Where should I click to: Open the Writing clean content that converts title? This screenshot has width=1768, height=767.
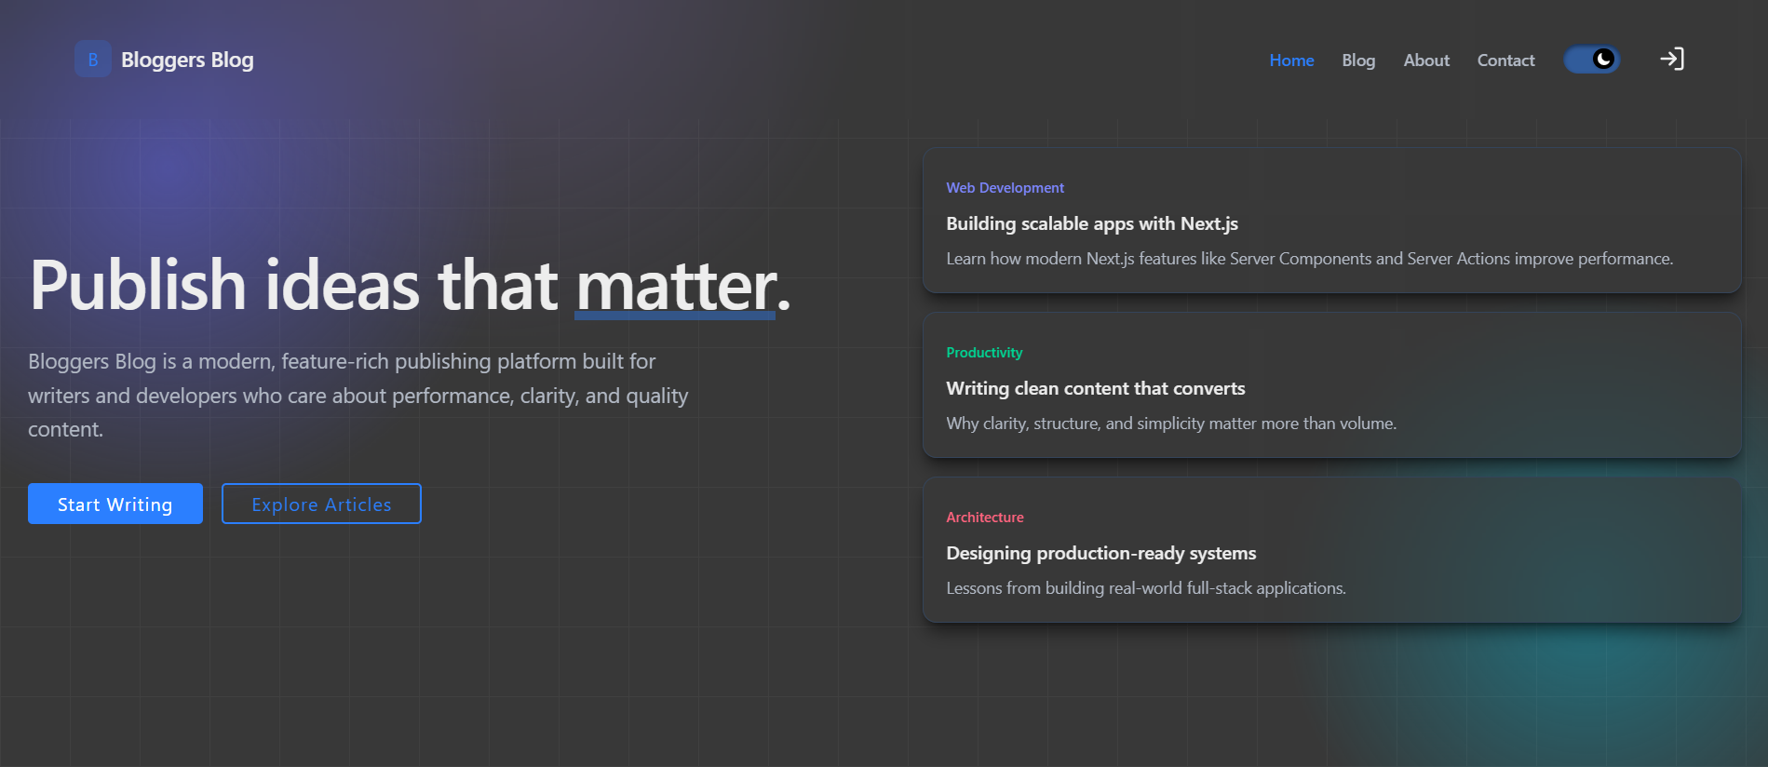point(1096,388)
